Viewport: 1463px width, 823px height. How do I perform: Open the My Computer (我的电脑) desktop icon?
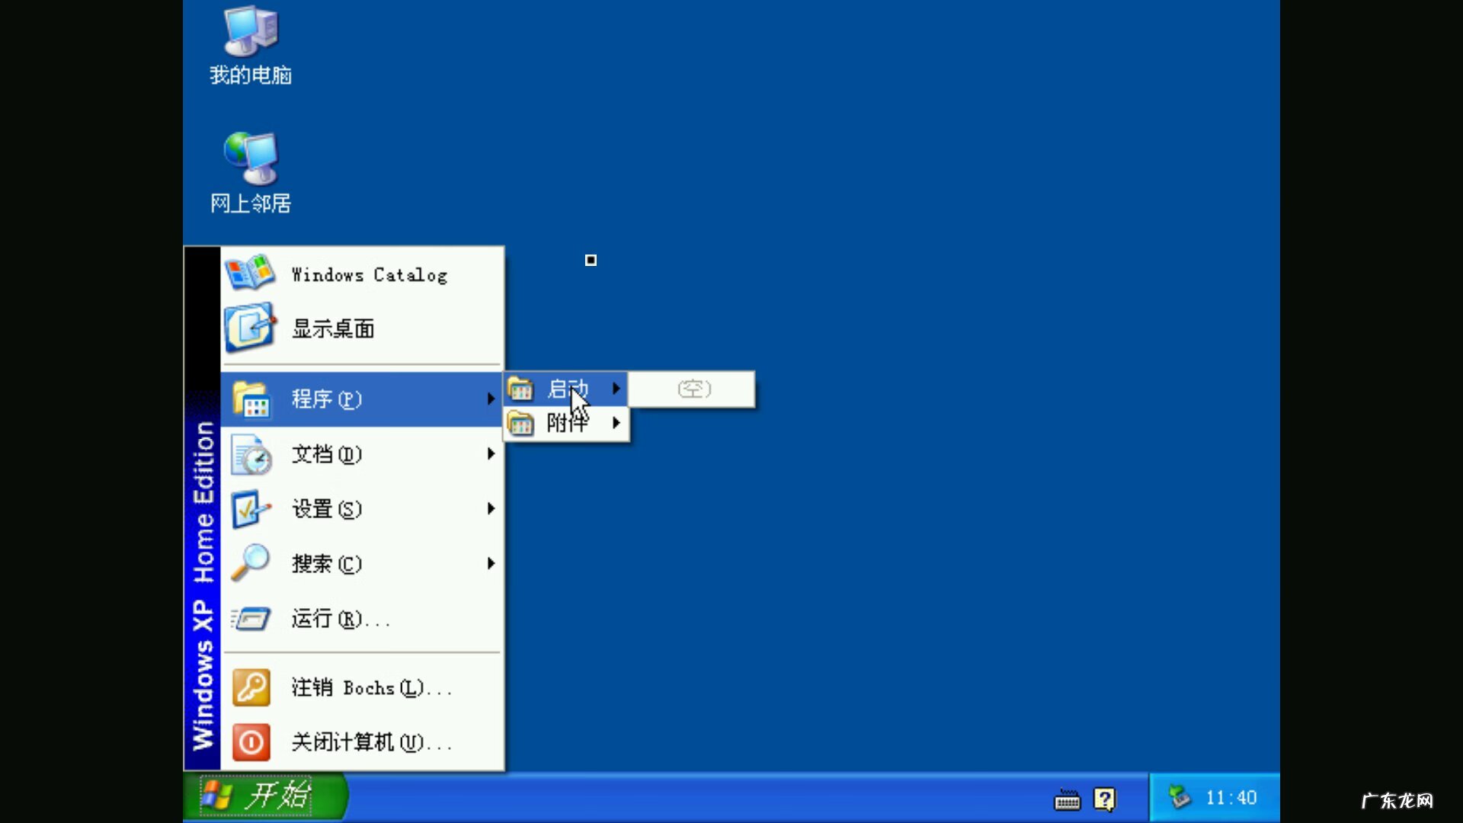250,32
